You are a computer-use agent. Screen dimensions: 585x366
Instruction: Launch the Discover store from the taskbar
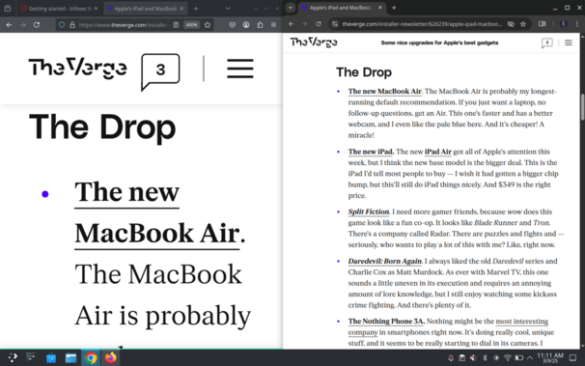(51, 358)
